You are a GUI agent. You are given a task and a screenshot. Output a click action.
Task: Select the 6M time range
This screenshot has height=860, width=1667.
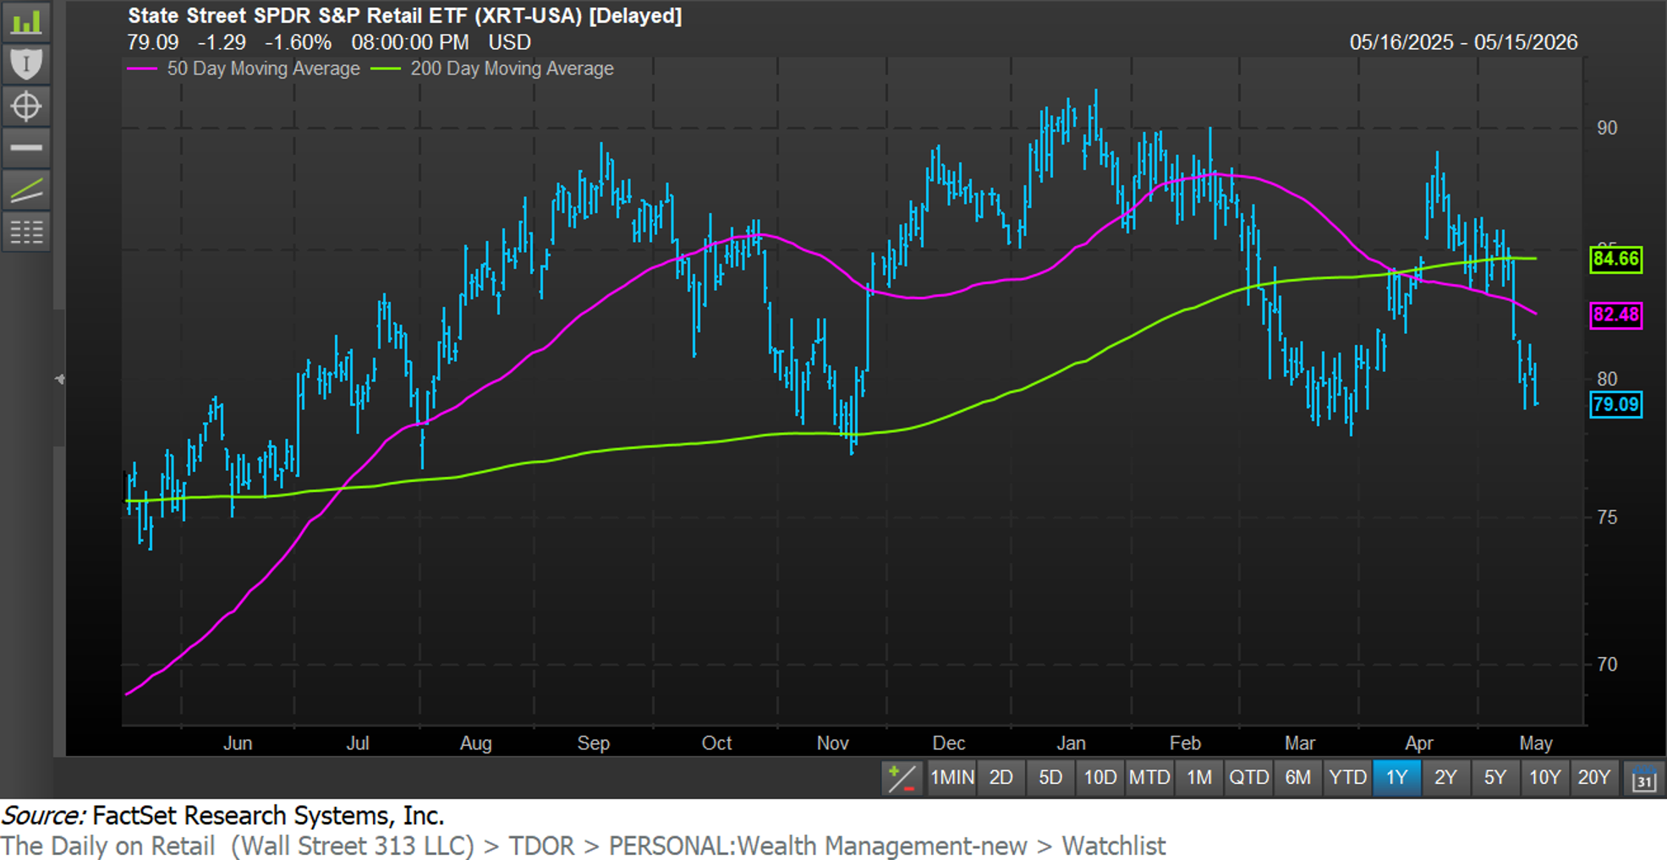(x=1298, y=777)
